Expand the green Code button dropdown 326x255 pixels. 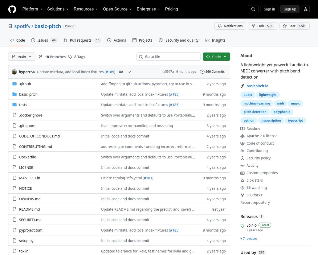[x=216, y=57]
